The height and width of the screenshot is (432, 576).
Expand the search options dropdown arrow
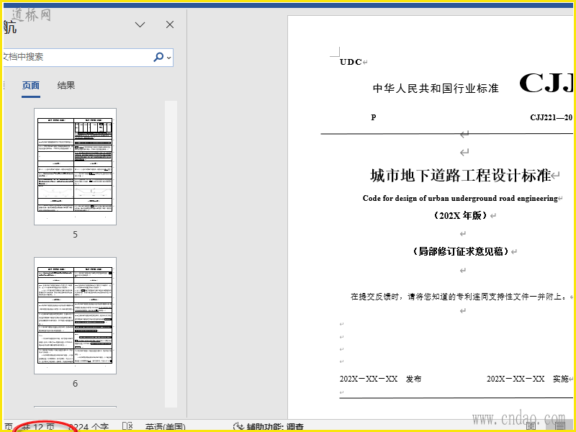tap(168, 58)
